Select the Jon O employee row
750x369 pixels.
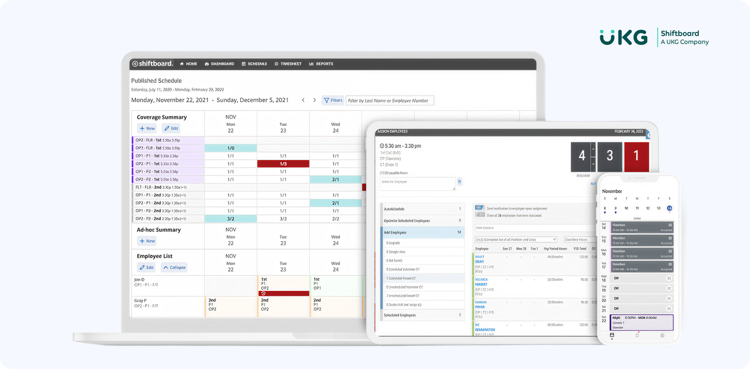[168, 286]
